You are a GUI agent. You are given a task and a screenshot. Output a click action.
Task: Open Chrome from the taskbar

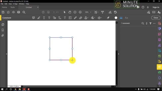[15, 89]
